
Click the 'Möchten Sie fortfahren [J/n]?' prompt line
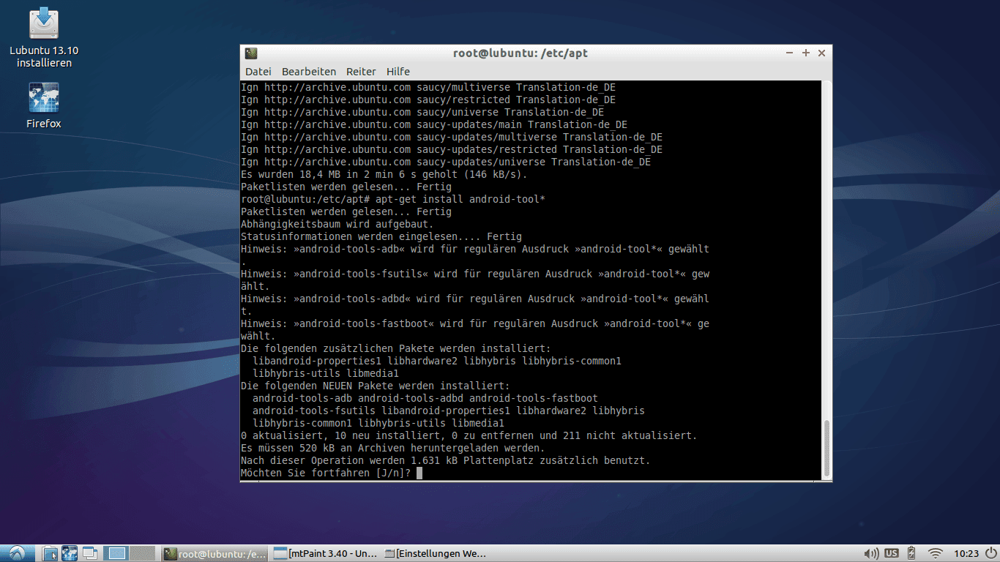[x=326, y=473]
